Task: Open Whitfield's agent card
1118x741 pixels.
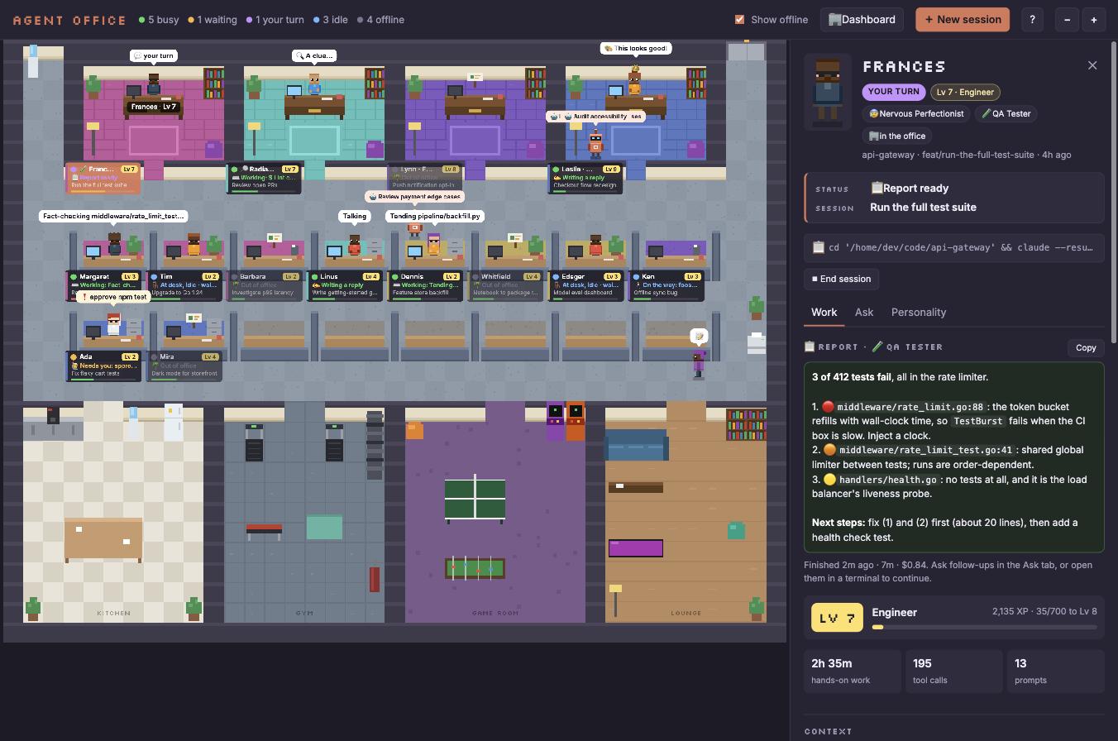Action: [504, 284]
